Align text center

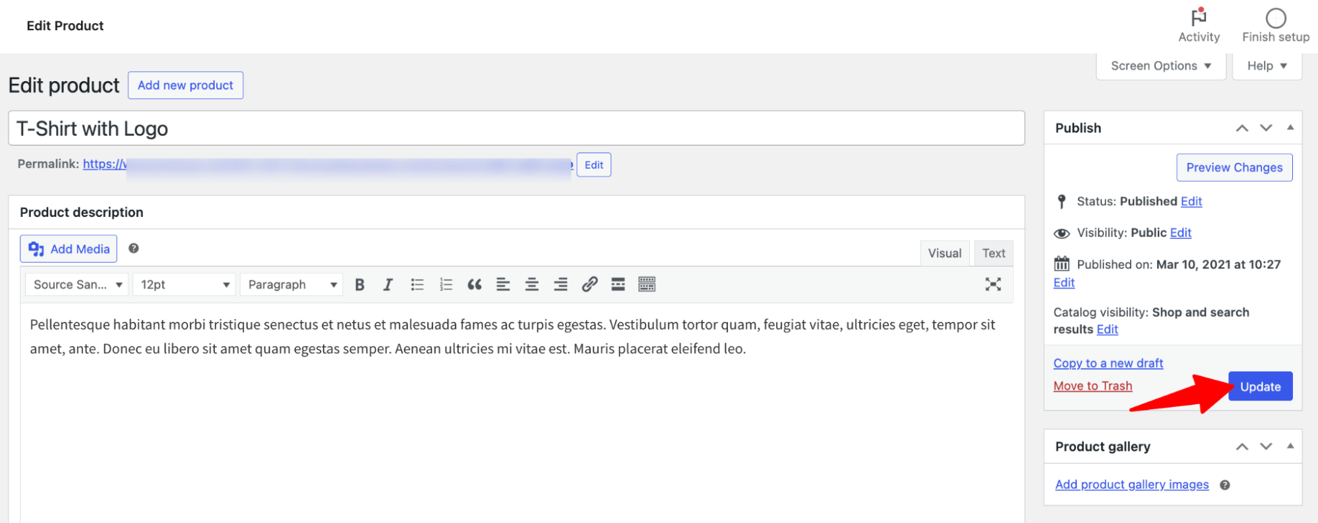[x=531, y=284]
